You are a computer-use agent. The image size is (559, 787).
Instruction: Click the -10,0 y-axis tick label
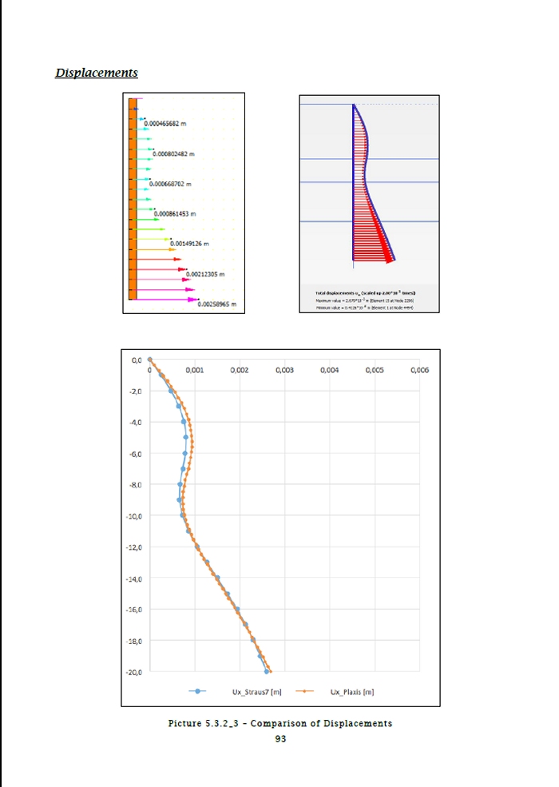133,516
